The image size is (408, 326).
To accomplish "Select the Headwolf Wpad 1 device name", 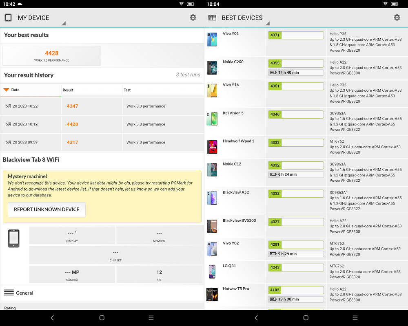I will [238, 141].
